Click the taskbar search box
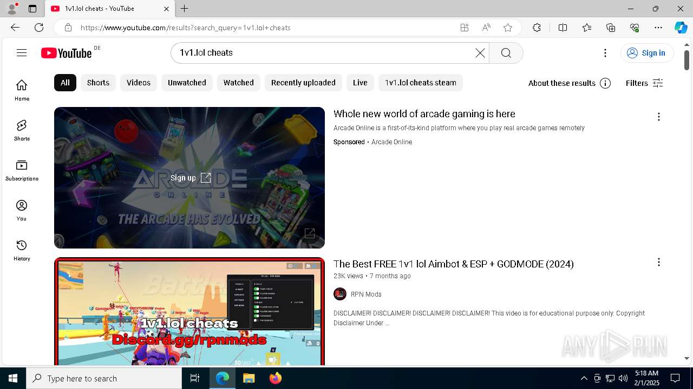The height and width of the screenshot is (389, 693). 104,378
